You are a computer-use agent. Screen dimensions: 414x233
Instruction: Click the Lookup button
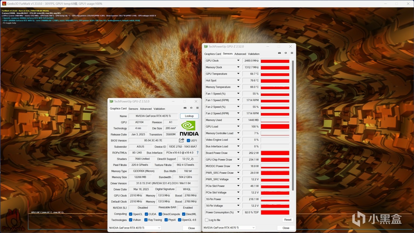pos(189,116)
